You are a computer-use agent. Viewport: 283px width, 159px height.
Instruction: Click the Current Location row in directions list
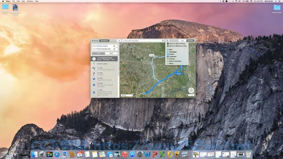(x=105, y=64)
